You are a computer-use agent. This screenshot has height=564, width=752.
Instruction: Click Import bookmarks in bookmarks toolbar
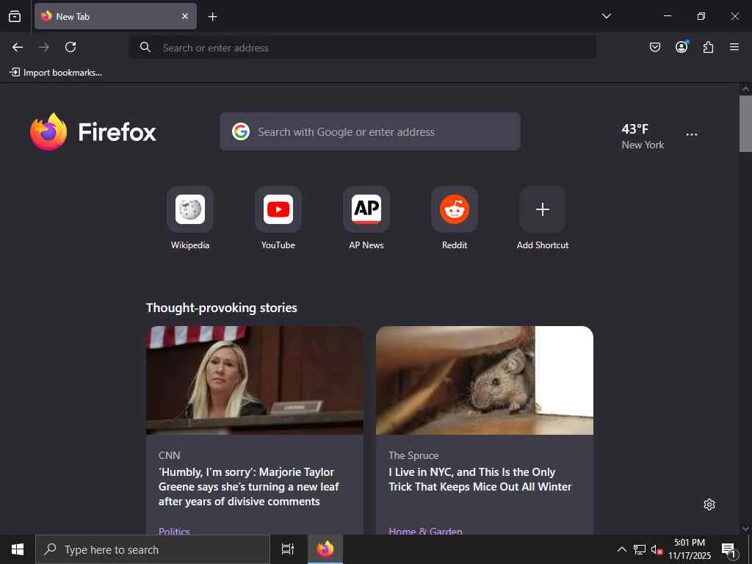pos(56,73)
